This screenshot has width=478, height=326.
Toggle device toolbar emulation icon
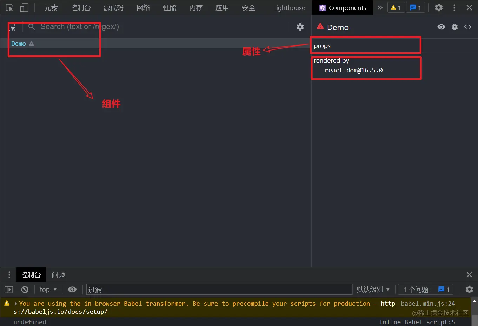tap(24, 8)
